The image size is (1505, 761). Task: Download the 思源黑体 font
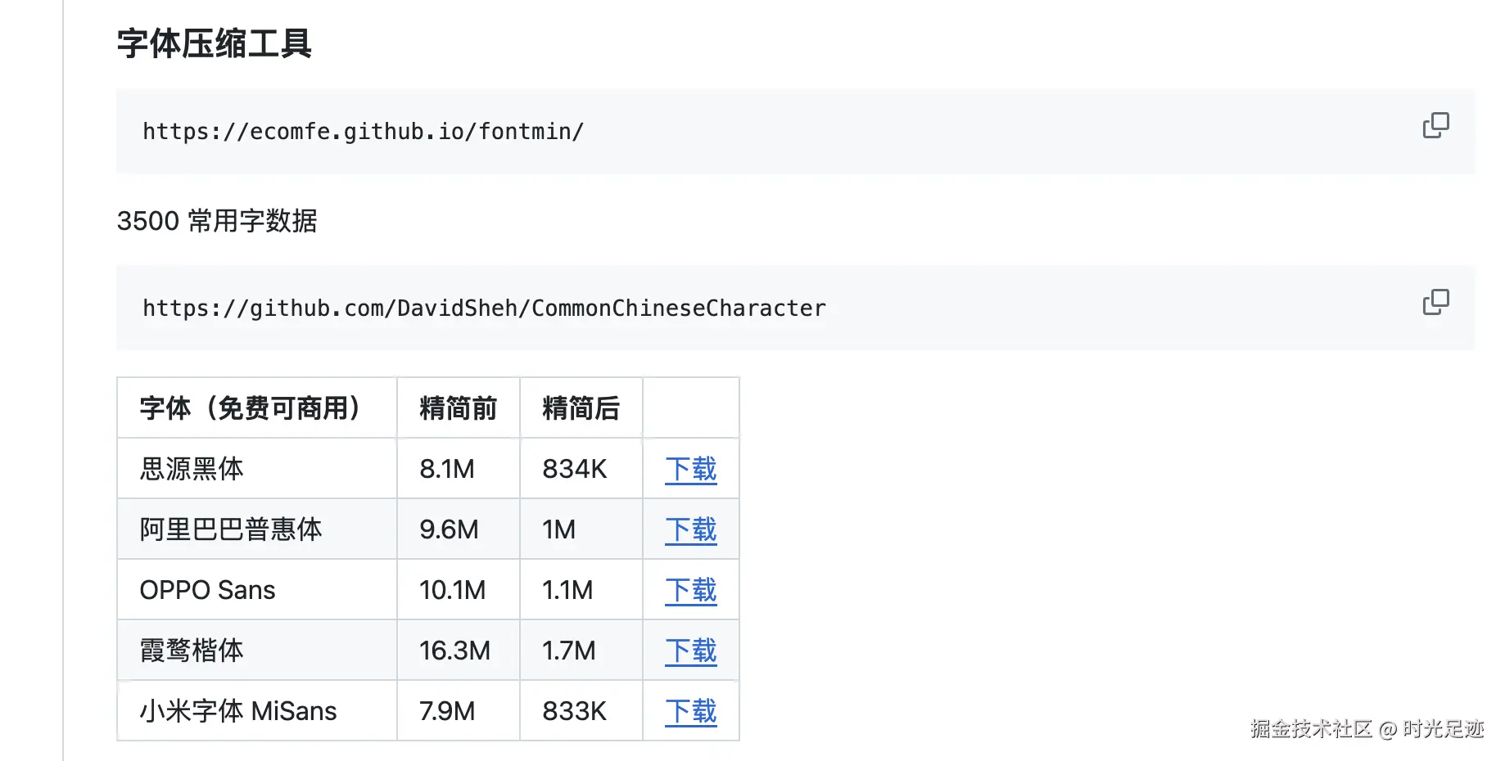(690, 469)
